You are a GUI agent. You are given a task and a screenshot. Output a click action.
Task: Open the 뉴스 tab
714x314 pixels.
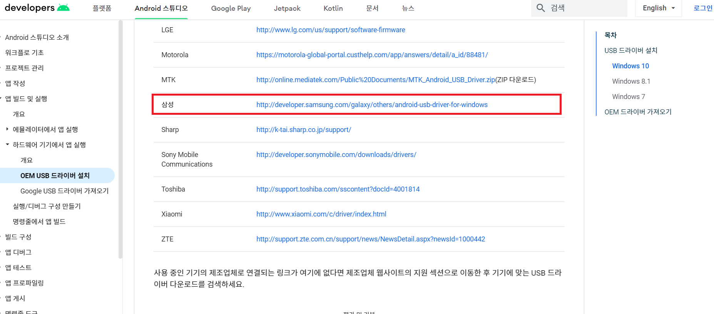pyautogui.click(x=408, y=8)
